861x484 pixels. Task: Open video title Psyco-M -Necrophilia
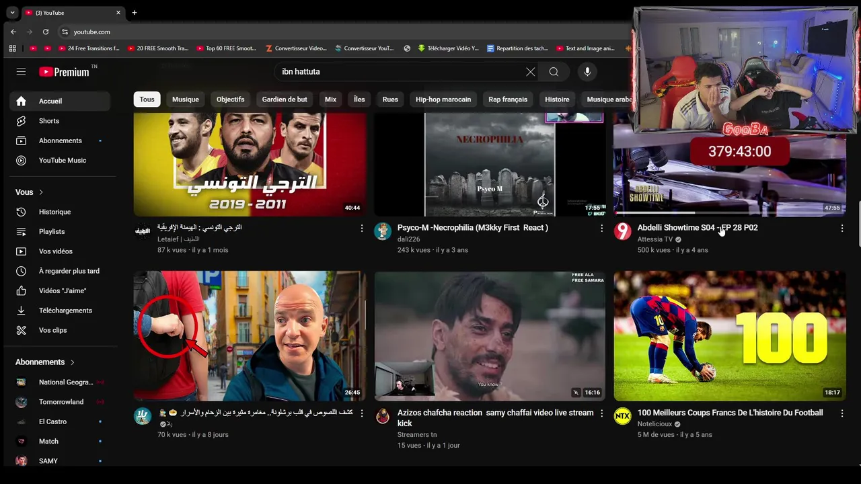473,228
